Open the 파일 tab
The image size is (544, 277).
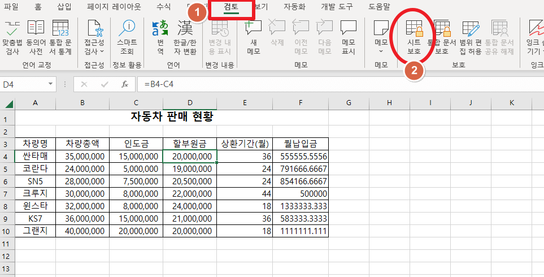pyautogui.click(x=11, y=6)
